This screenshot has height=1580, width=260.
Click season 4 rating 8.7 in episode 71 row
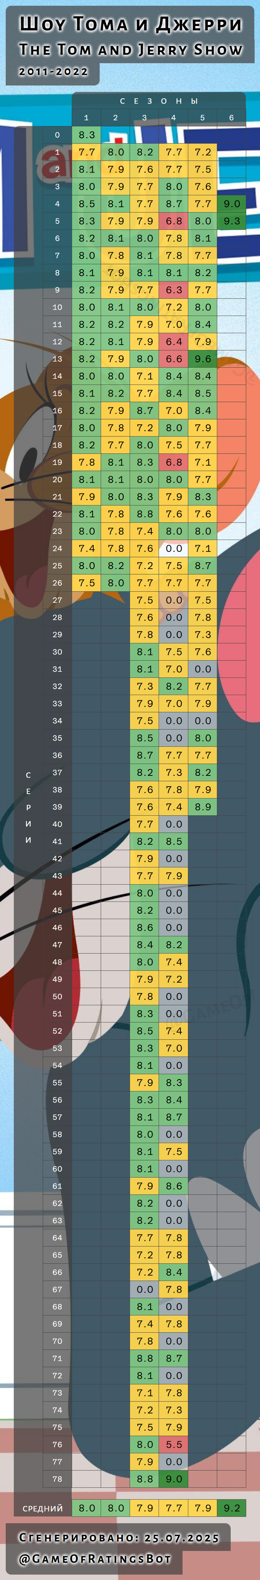pyautogui.click(x=174, y=1358)
